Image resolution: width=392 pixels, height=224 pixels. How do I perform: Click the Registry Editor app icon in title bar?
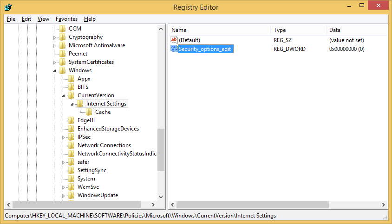(8, 7)
